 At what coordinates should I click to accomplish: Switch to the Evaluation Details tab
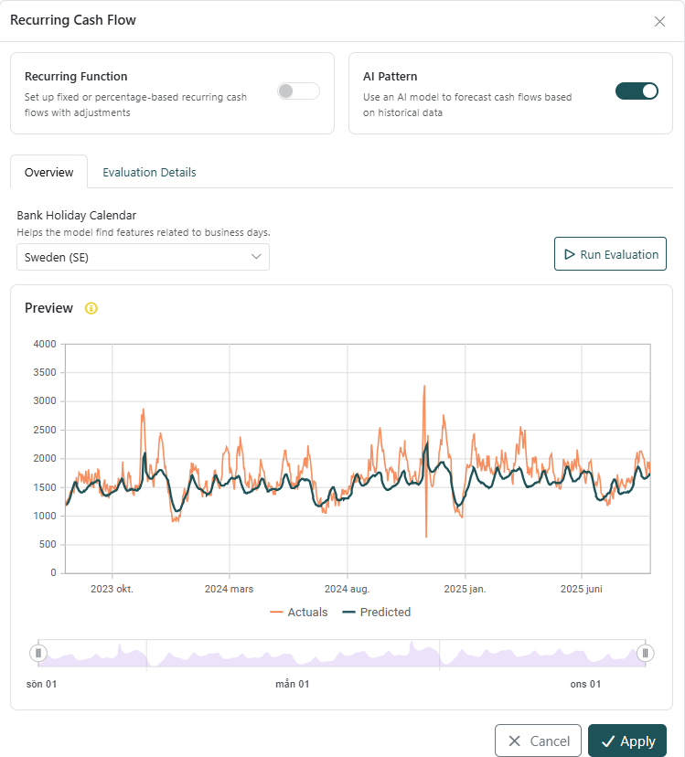(x=149, y=172)
